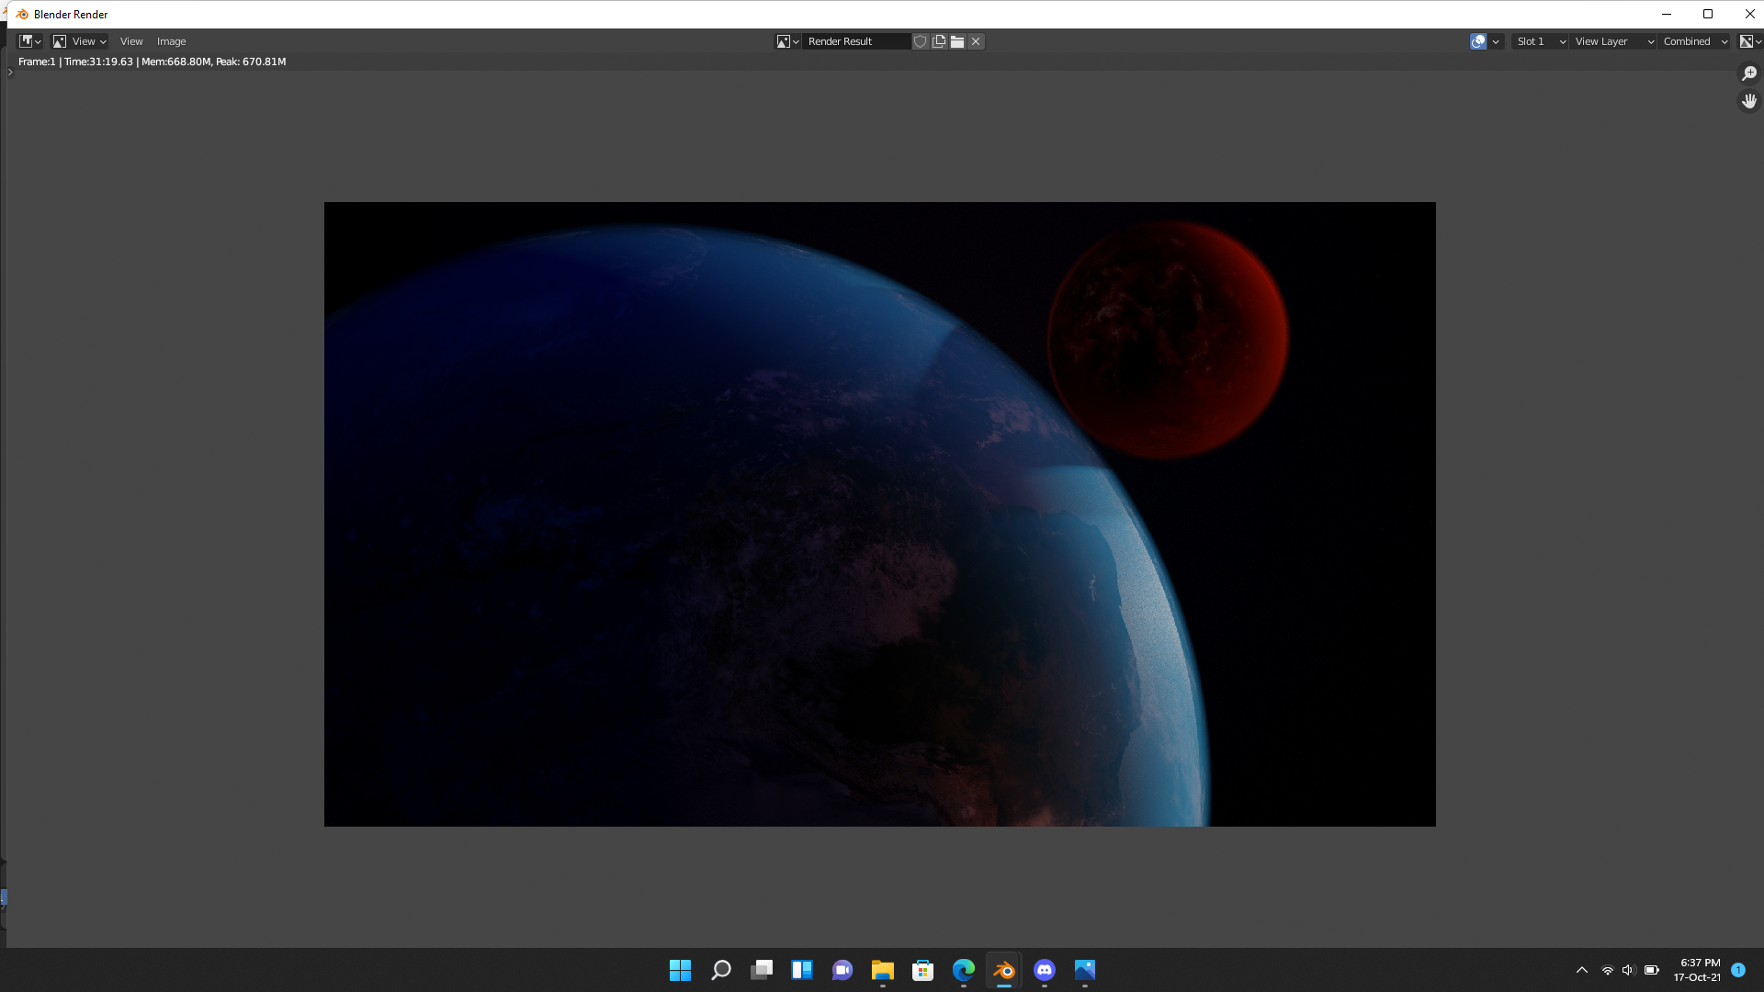Open clock showing 6:37 PM
The height and width of the screenshot is (992, 1764).
(1698, 970)
